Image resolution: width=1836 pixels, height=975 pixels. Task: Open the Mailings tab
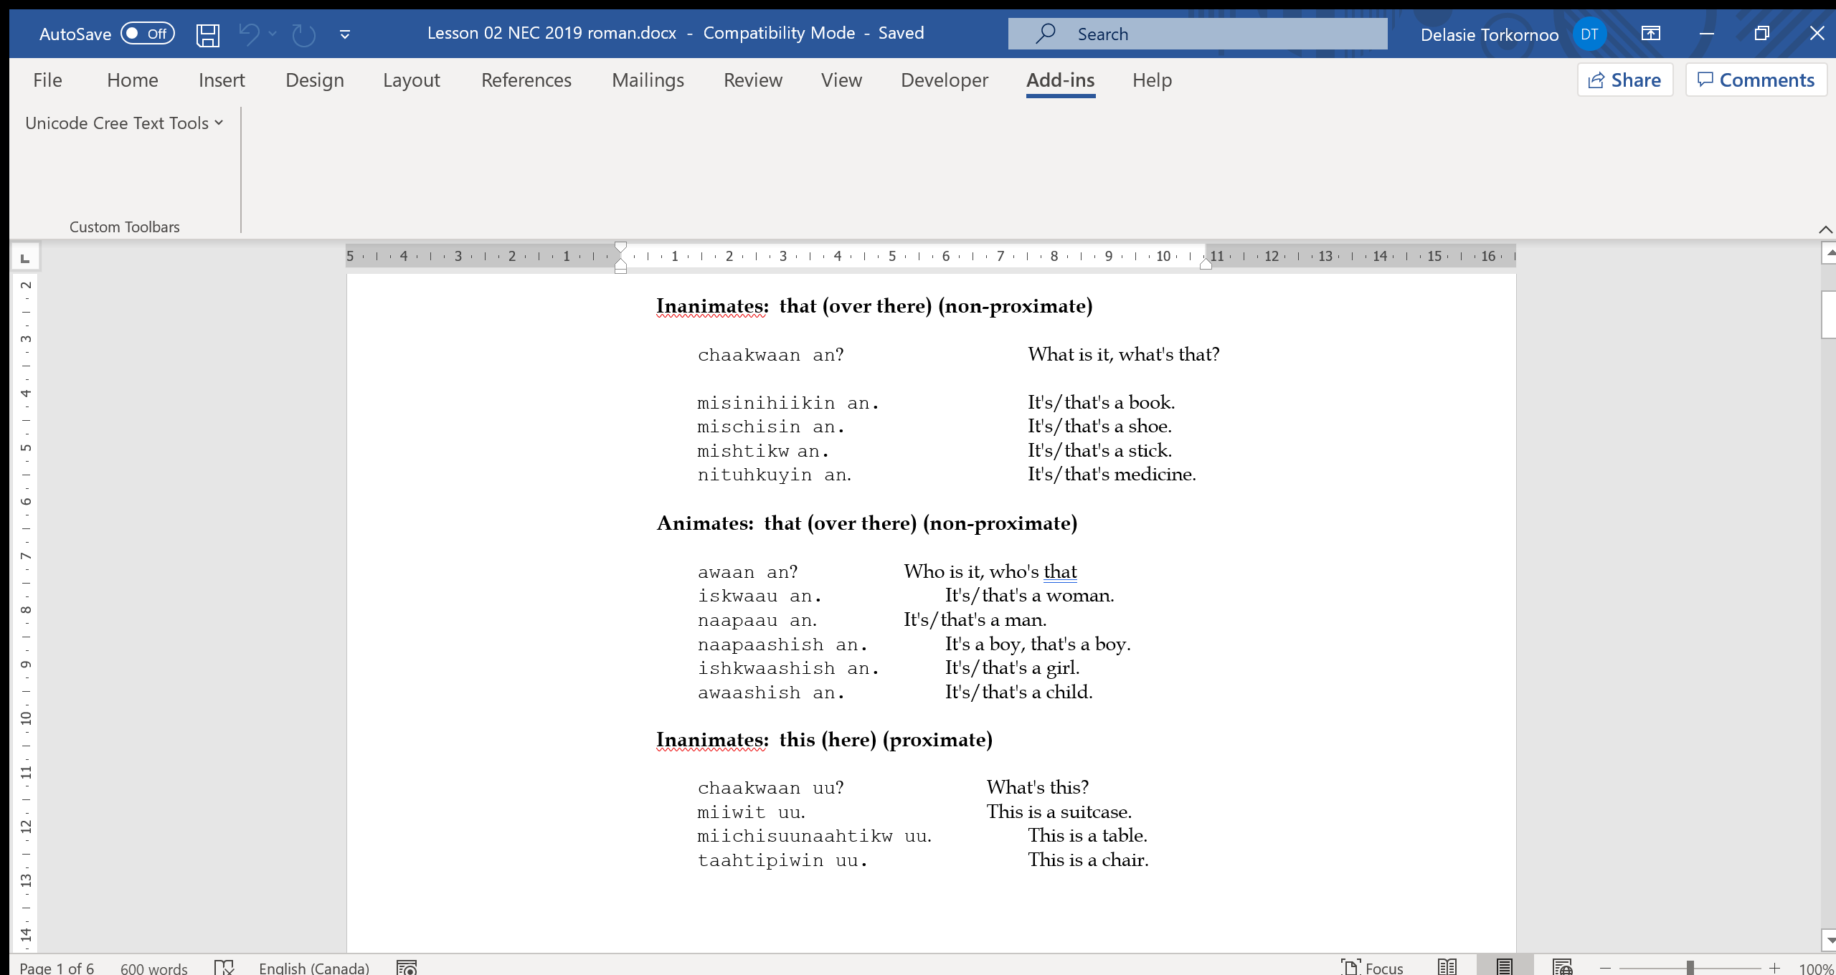click(x=648, y=80)
